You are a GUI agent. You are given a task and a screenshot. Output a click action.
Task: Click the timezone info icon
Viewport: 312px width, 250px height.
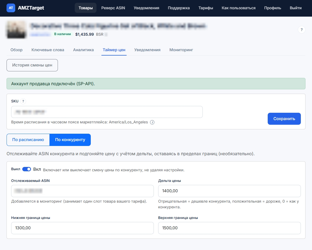152,122
